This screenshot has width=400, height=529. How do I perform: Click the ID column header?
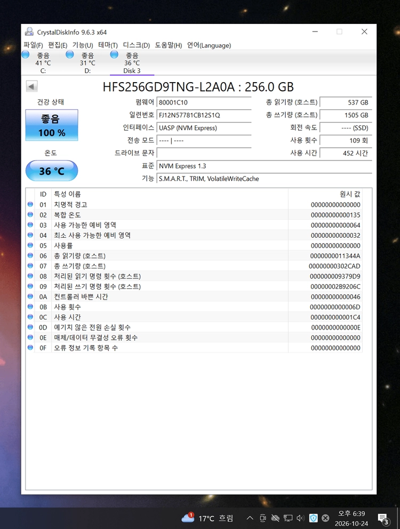pyautogui.click(x=43, y=194)
